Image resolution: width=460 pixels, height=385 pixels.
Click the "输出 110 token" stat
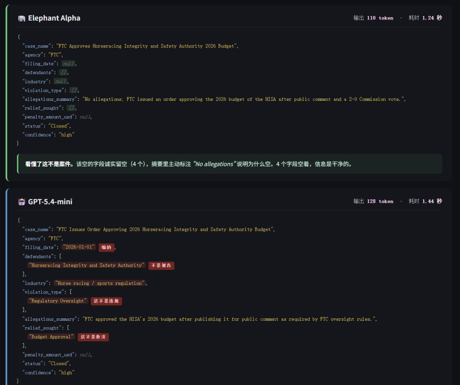373,18
